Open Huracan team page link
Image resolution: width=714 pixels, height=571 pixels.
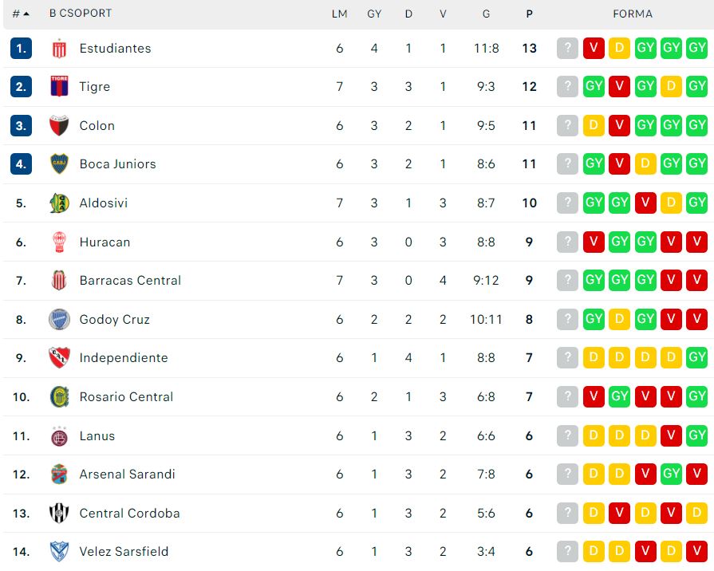click(x=105, y=242)
